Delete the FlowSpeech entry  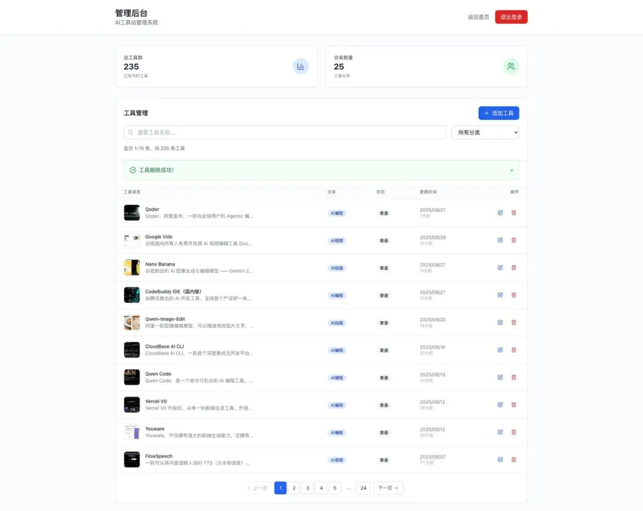[513, 460]
